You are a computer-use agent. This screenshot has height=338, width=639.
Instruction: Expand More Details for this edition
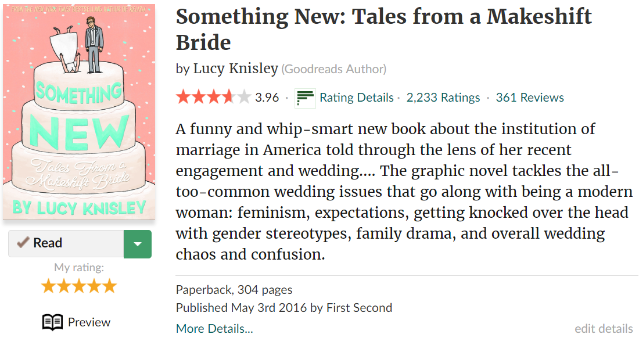[214, 329]
